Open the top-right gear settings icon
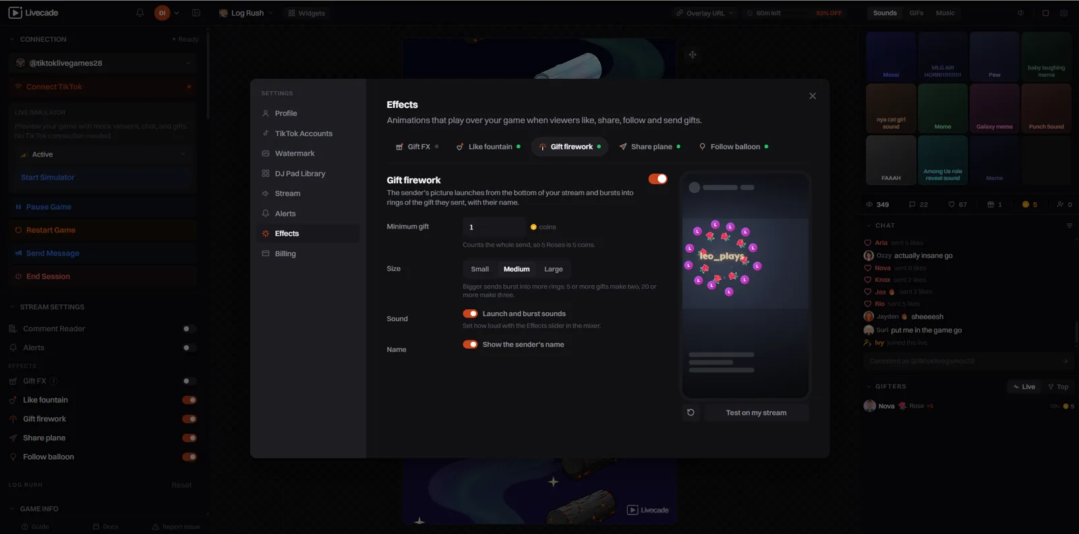Image resolution: width=1079 pixels, height=534 pixels. [x=1064, y=13]
